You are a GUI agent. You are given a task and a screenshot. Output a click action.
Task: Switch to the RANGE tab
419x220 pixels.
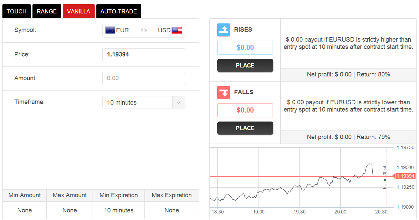47,11
